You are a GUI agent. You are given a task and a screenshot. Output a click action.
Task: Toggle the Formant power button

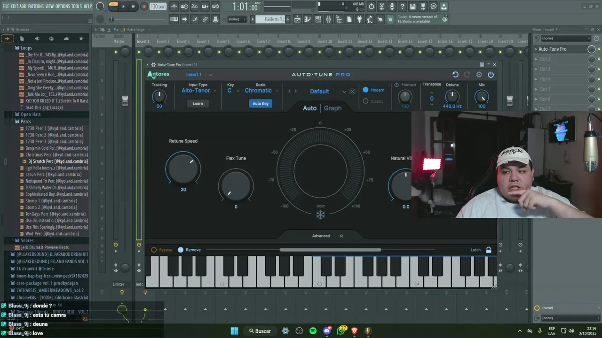tap(396, 85)
